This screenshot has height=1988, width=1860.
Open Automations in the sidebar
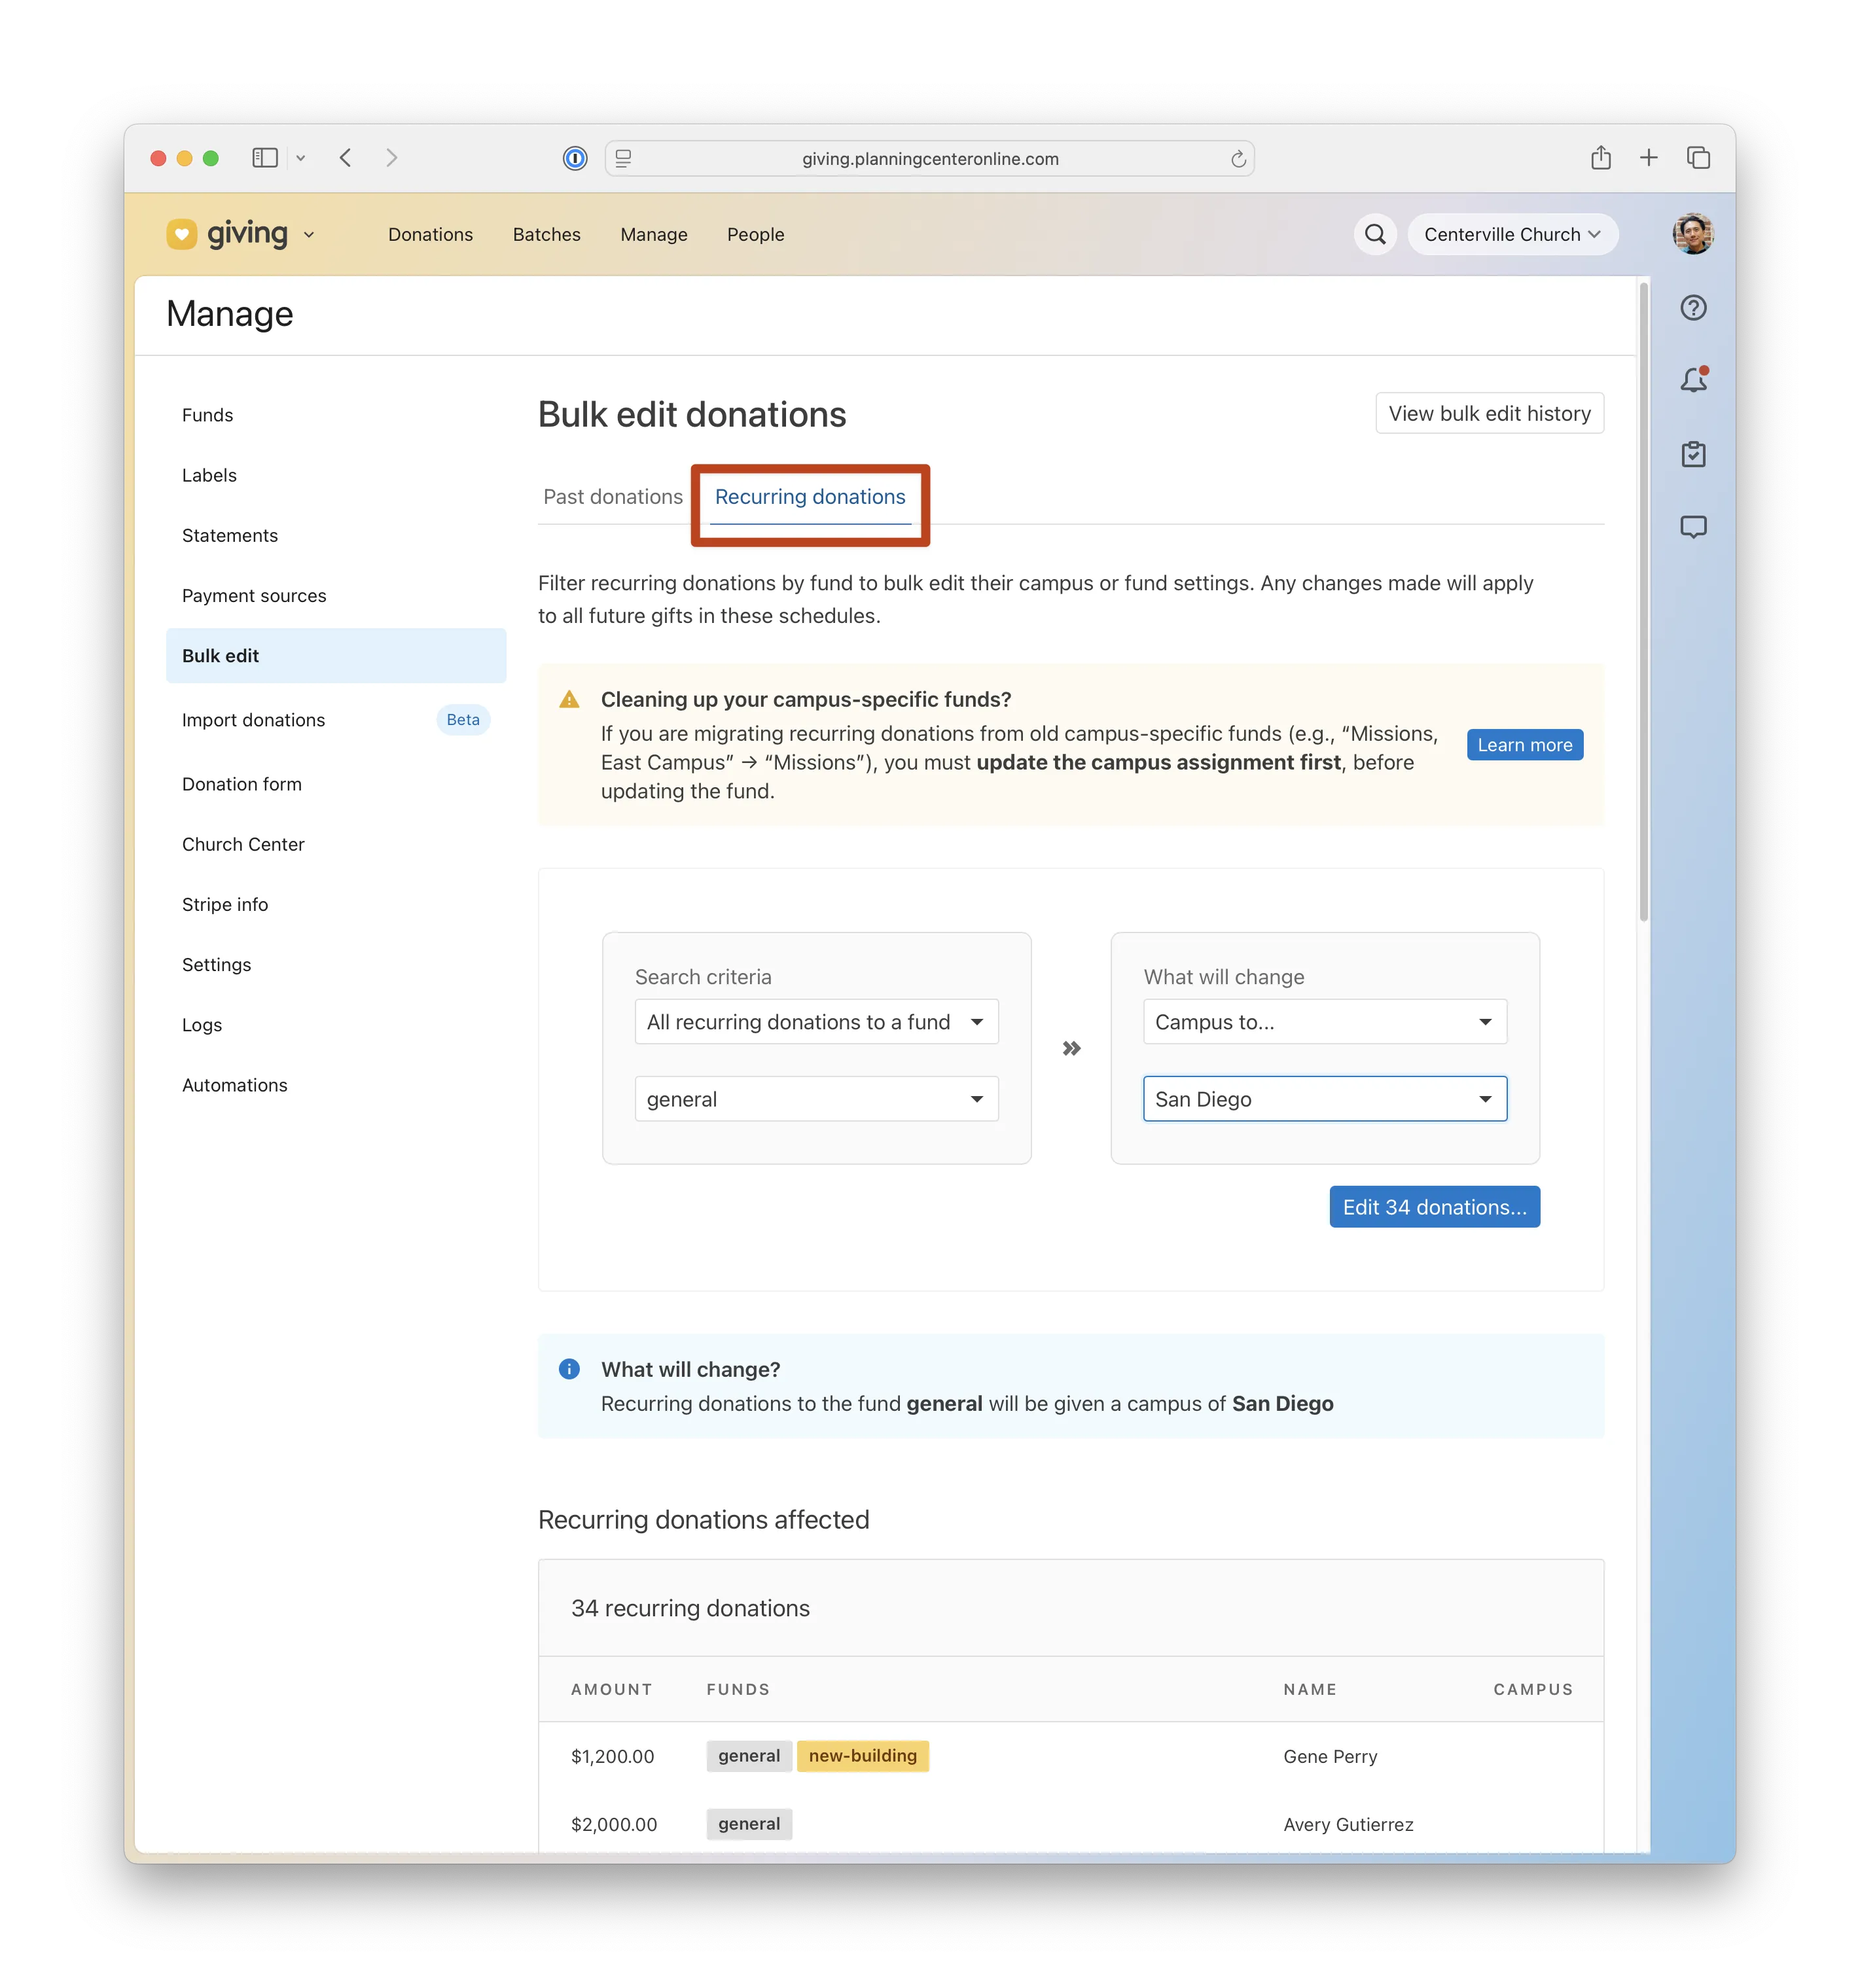pyautogui.click(x=336, y=1085)
